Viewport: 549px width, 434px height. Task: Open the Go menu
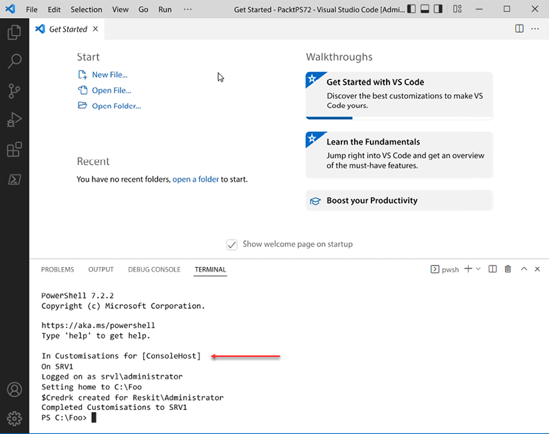coord(143,9)
